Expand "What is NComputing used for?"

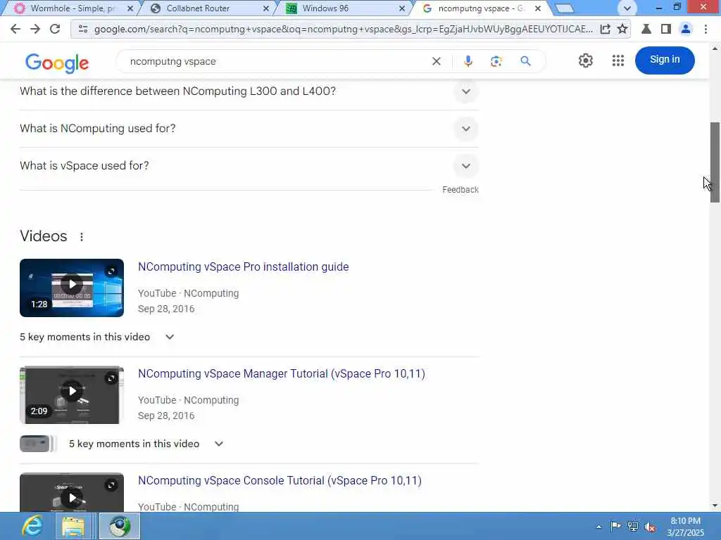[x=466, y=129]
